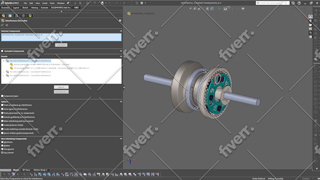Collapse Possible Interference1 tree node
This screenshot has width=320, height=180.
point(3,61)
